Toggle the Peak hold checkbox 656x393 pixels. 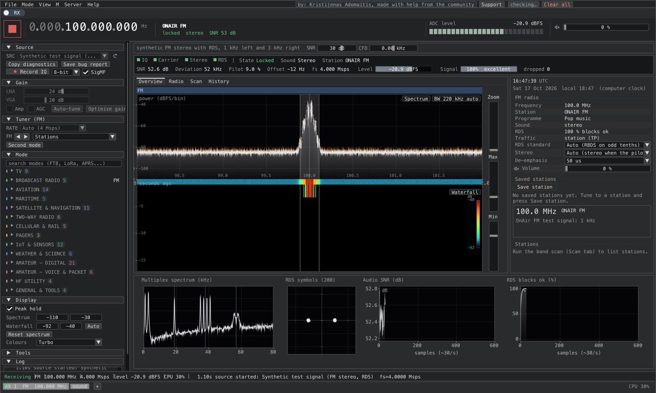click(x=9, y=309)
